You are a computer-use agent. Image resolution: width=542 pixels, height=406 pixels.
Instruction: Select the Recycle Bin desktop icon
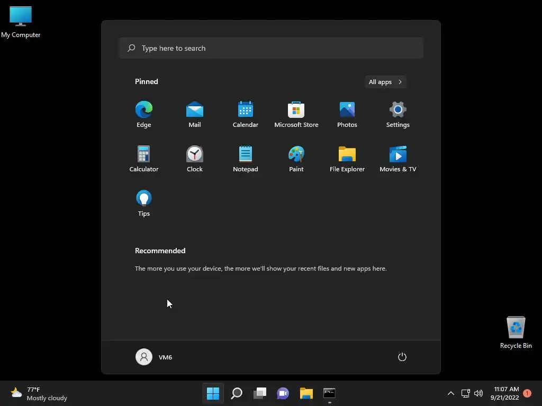click(x=516, y=333)
